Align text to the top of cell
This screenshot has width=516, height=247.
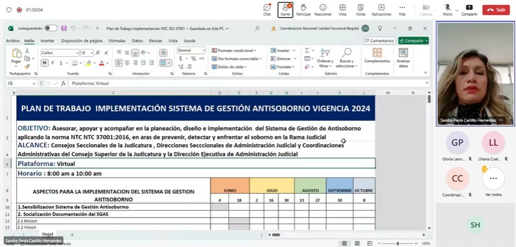click(119, 53)
